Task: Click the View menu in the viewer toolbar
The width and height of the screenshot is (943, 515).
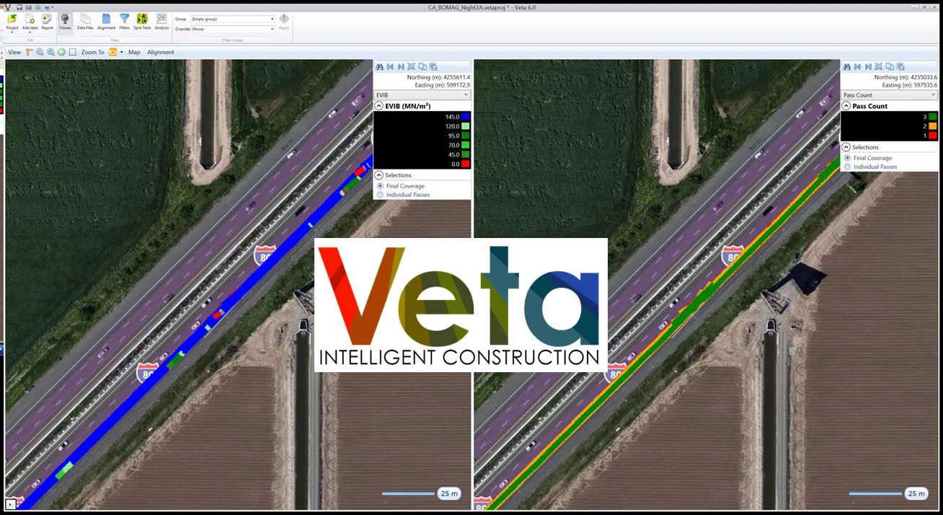Action: (14, 52)
